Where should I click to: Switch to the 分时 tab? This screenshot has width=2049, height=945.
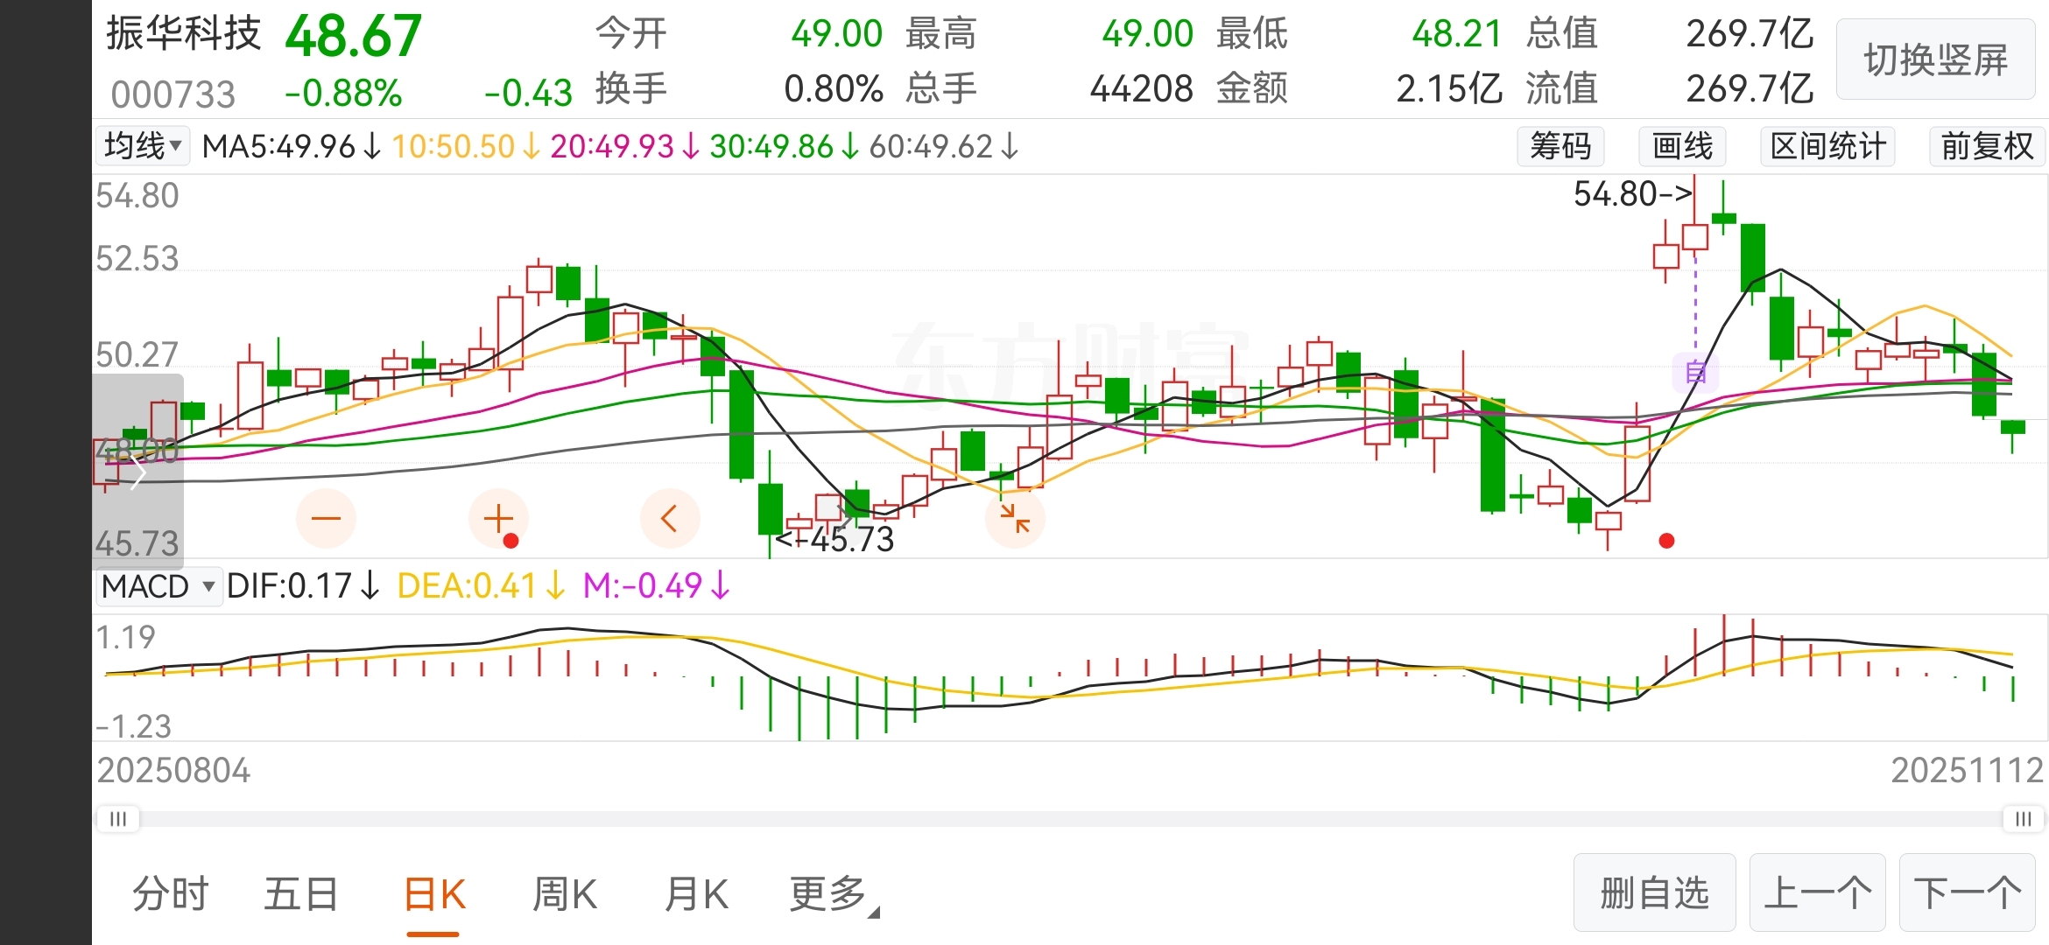pyautogui.click(x=171, y=894)
